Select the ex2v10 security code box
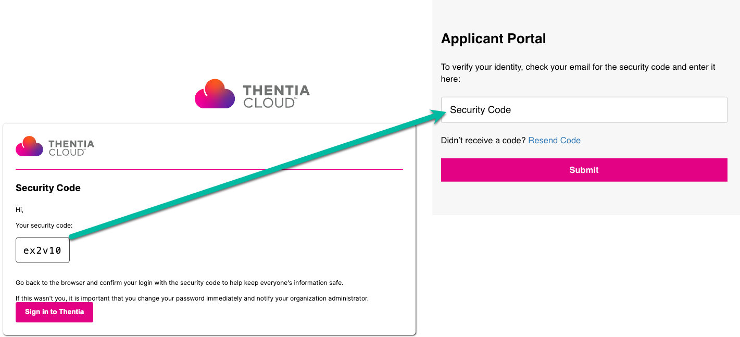 tap(43, 250)
